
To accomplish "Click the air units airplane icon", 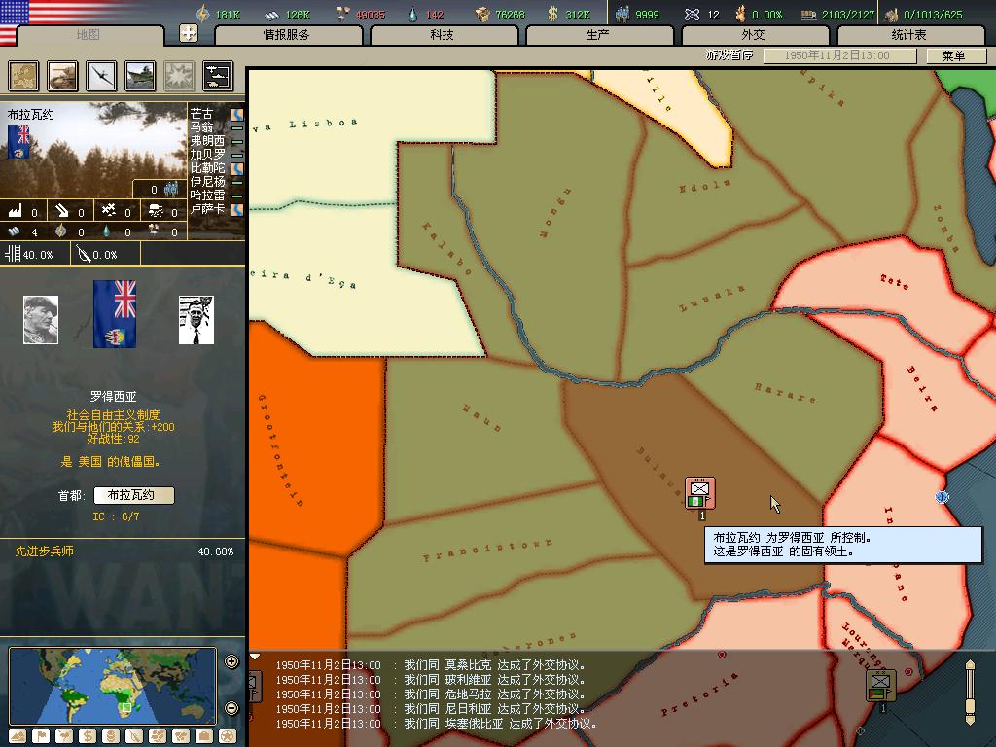I will [x=101, y=76].
